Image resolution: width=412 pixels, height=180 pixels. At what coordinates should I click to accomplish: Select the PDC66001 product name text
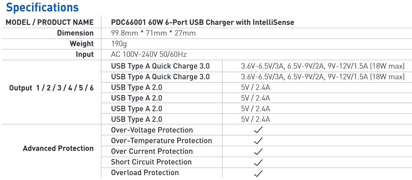(x=203, y=22)
